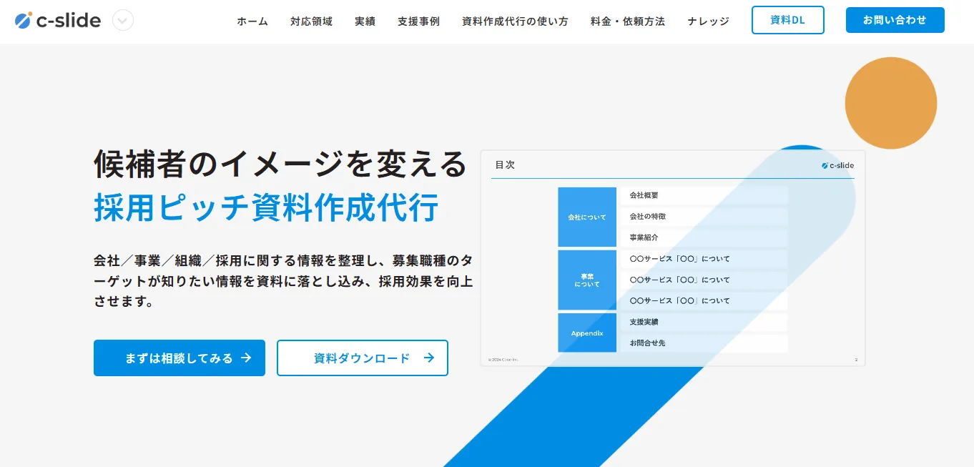The width and height of the screenshot is (974, 467).
Task: Navigate to 料金・依頼方法
Action: coord(628,21)
